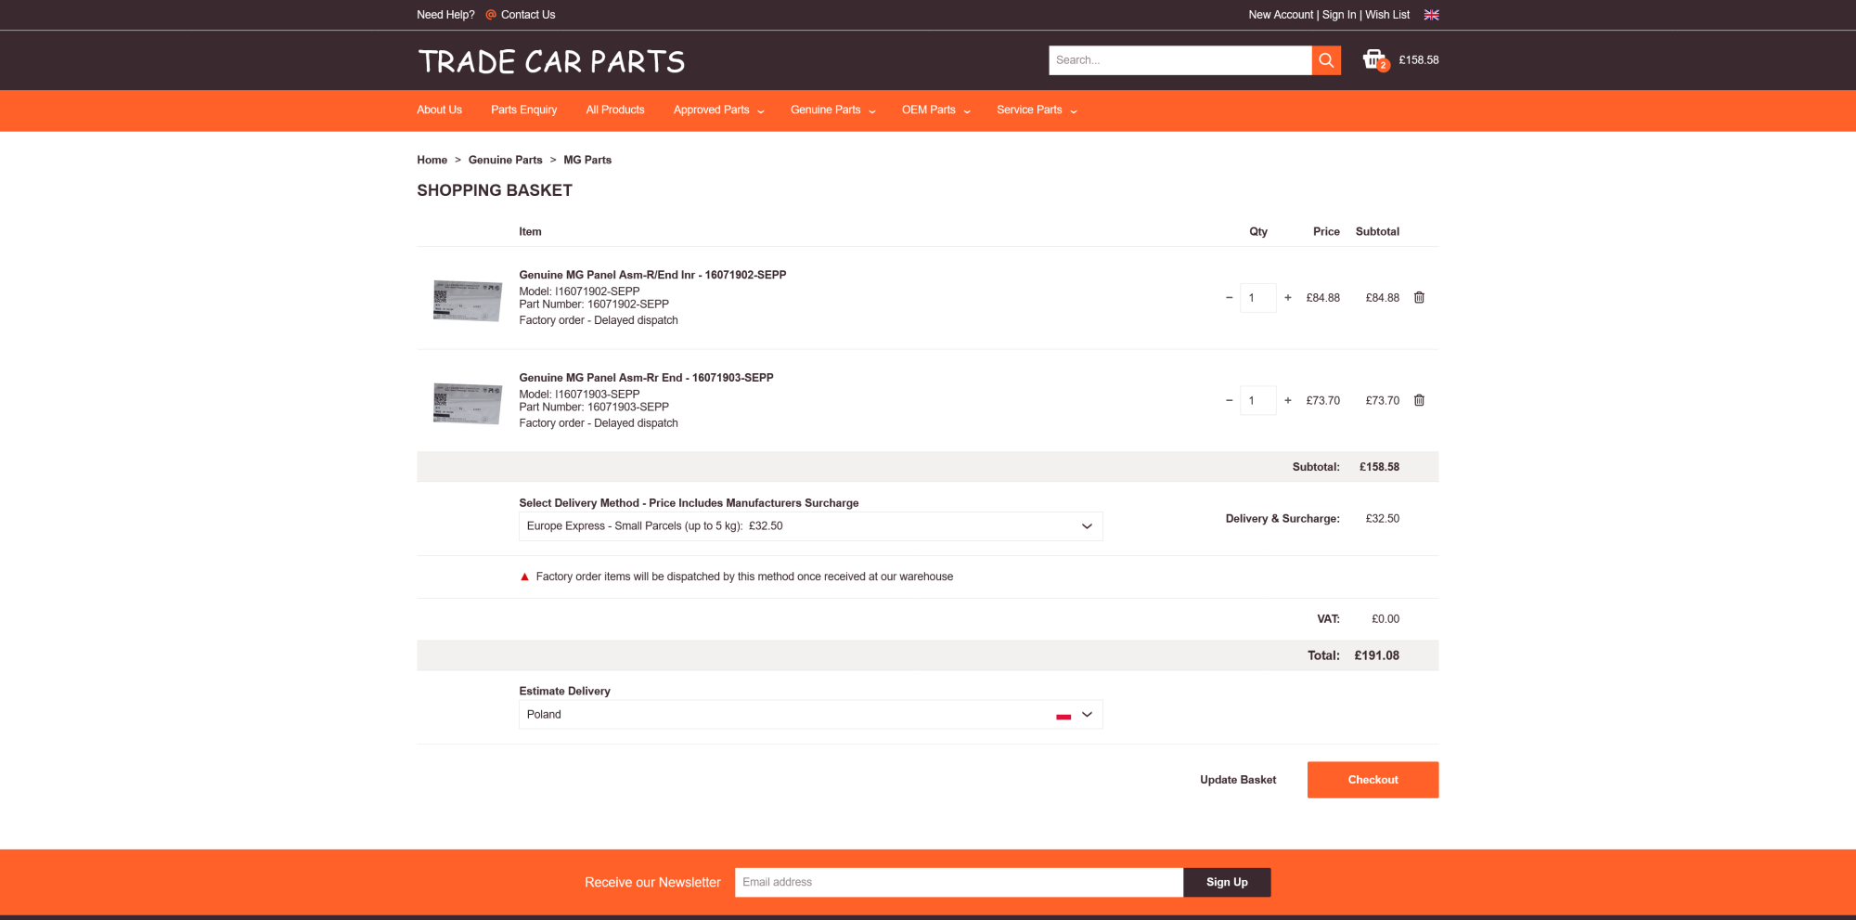
Task: Click the UK flag language icon
Action: click(1432, 15)
